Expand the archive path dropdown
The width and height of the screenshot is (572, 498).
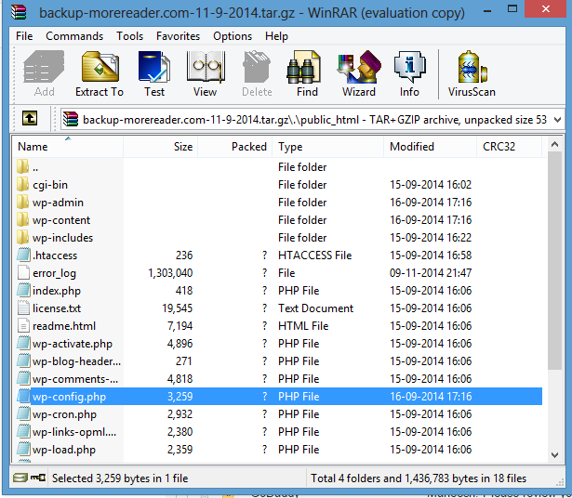tap(557, 120)
